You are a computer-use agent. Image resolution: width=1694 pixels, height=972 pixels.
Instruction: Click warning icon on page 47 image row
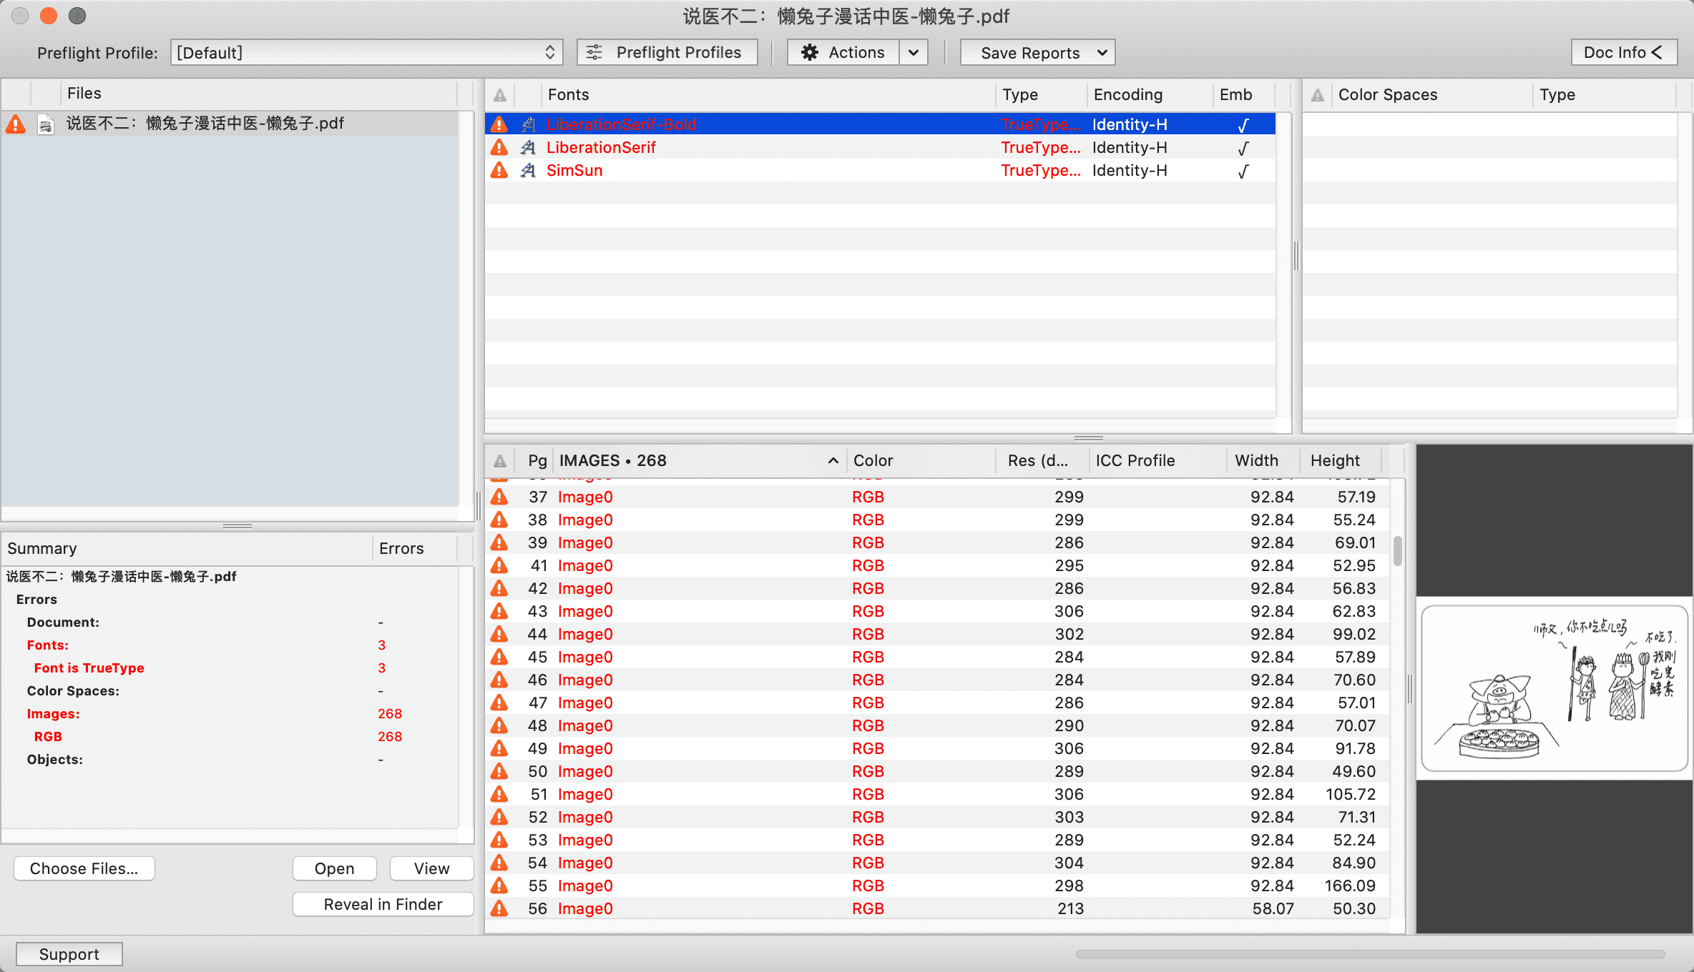(x=499, y=703)
